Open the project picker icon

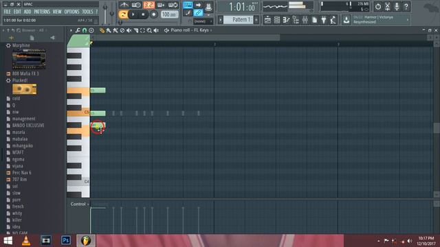[315, 20]
